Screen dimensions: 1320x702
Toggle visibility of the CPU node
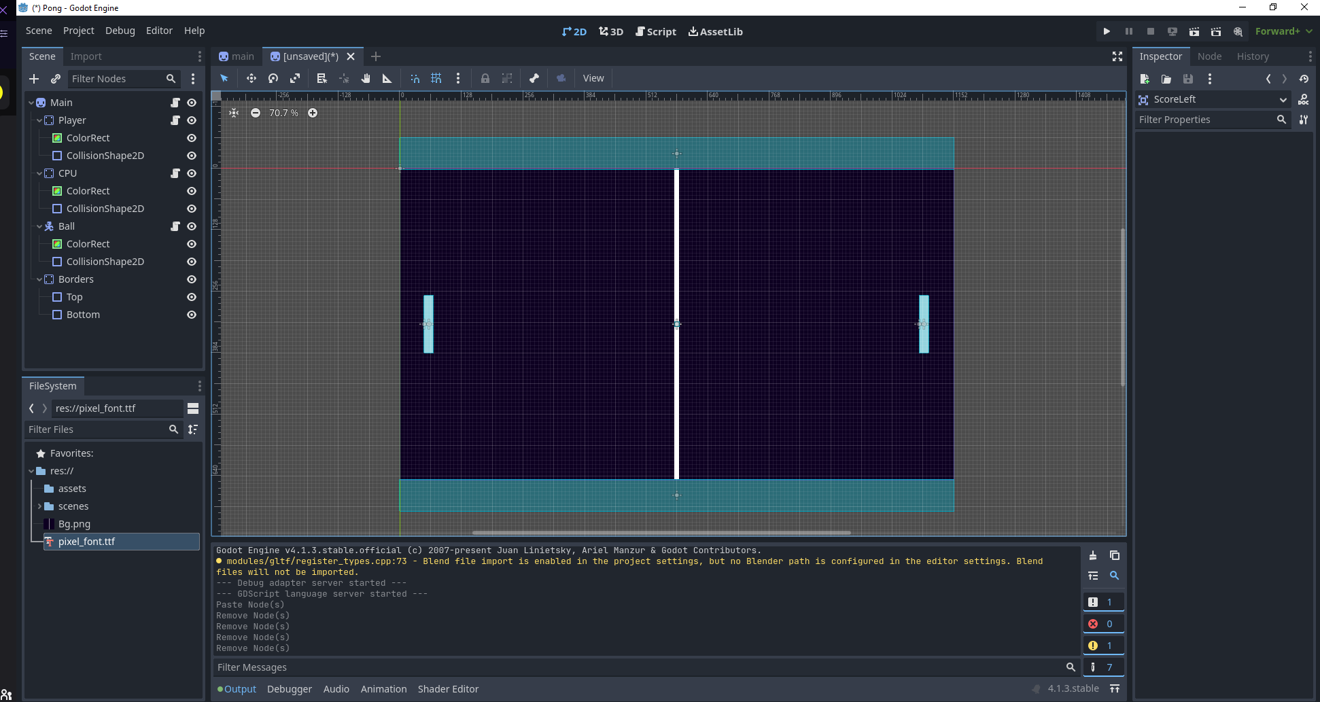[192, 173]
